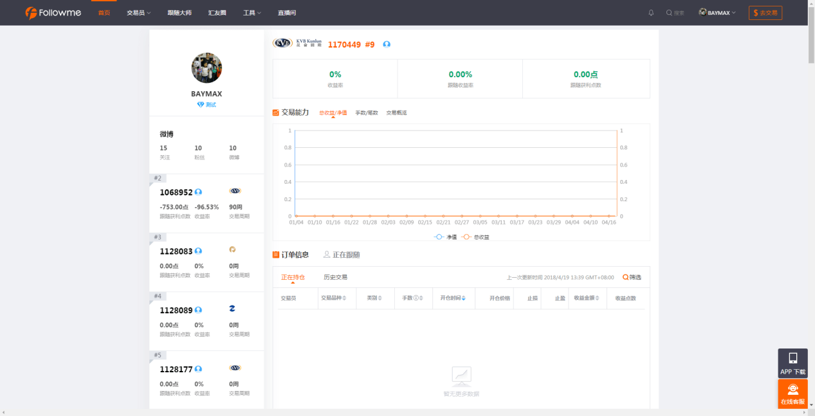Click broker logo in account 1128177 card
This screenshot has width=815, height=416.
point(235,368)
